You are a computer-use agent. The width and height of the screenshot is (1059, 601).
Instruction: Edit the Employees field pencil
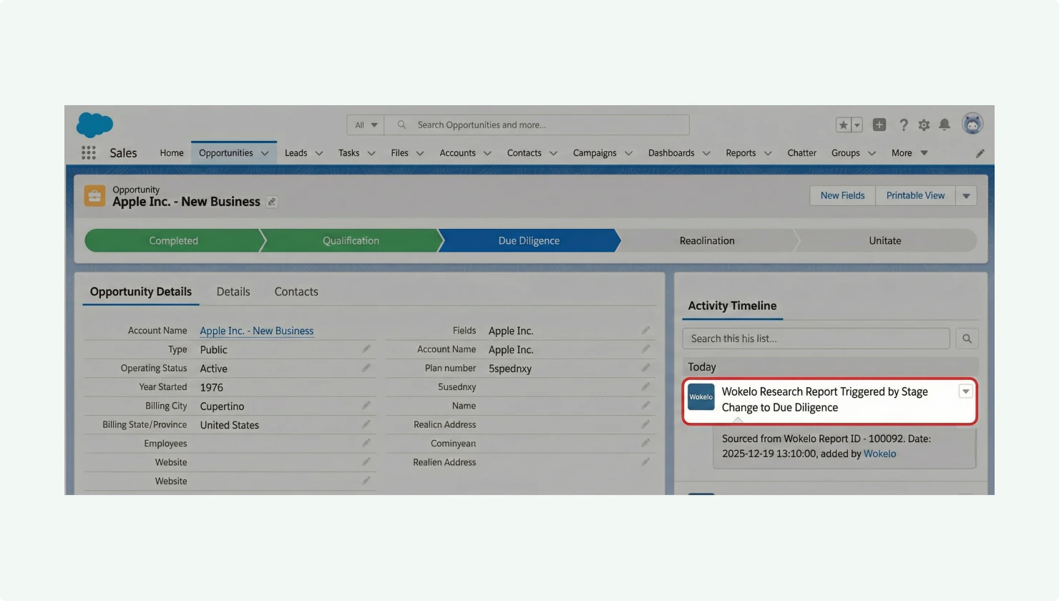pyautogui.click(x=366, y=443)
